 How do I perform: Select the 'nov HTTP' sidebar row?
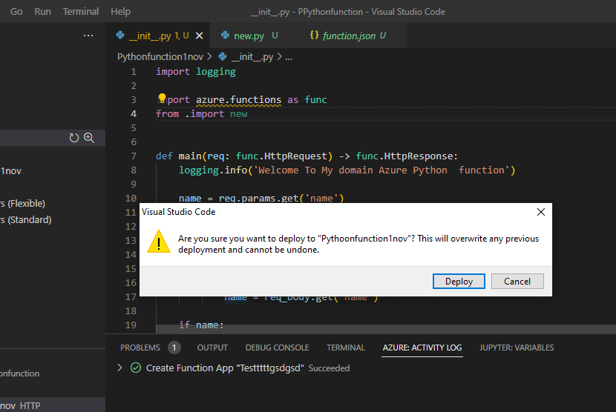pos(53,405)
